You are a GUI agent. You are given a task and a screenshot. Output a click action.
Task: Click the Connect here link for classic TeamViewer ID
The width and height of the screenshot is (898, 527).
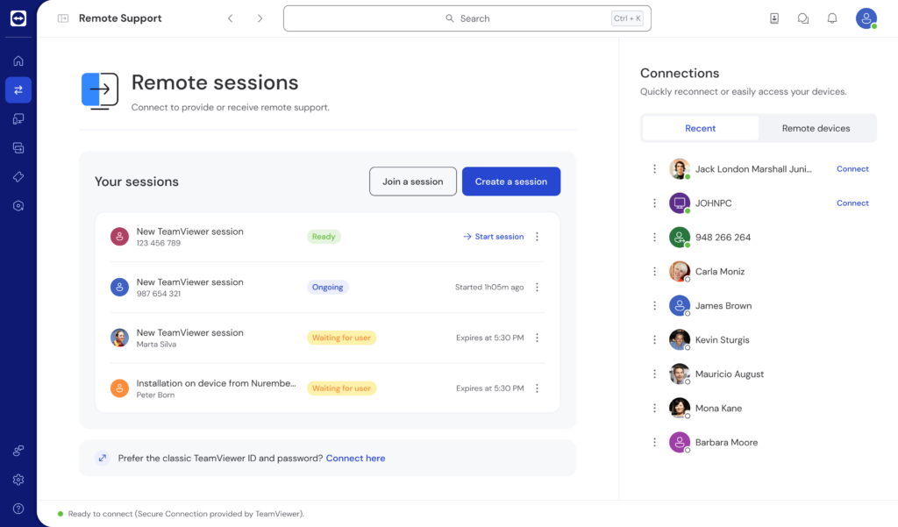point(355,457)
